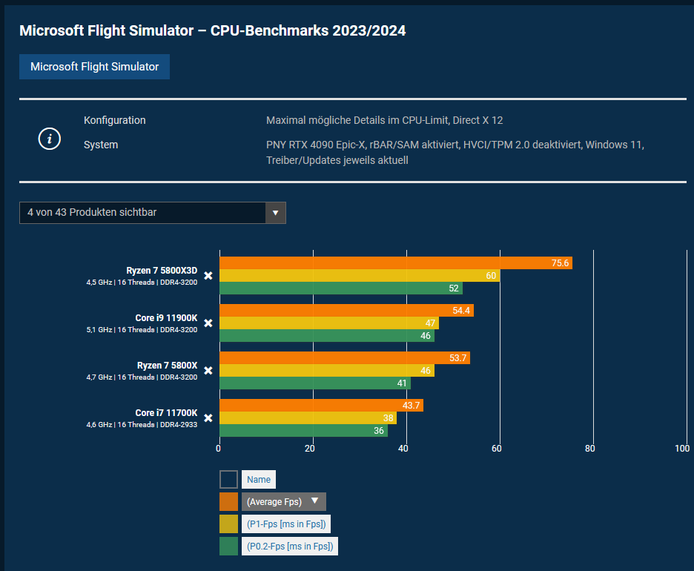
Task: Click the 43.7 orange bar of 11700K
Action: pyautogui.click(x=321, y=405)
